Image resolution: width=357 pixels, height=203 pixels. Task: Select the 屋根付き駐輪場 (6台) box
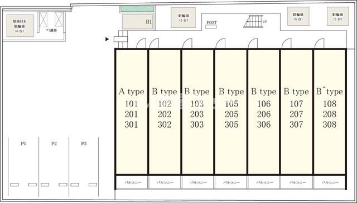click(x=20, y=26)
